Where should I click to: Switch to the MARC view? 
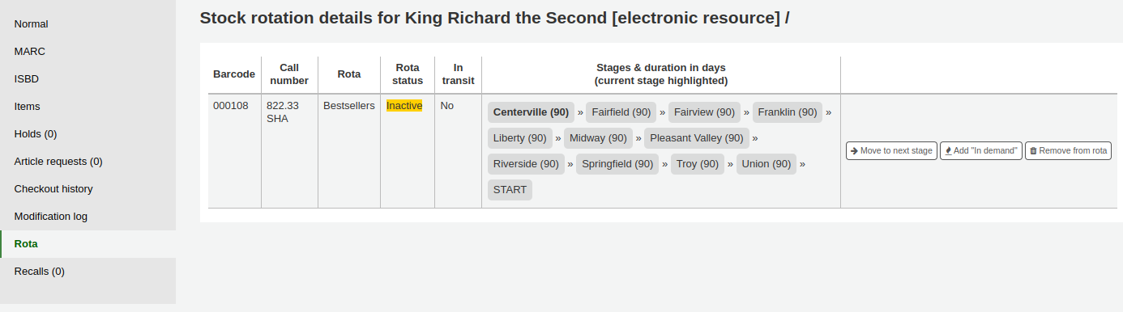coord(88,52)
